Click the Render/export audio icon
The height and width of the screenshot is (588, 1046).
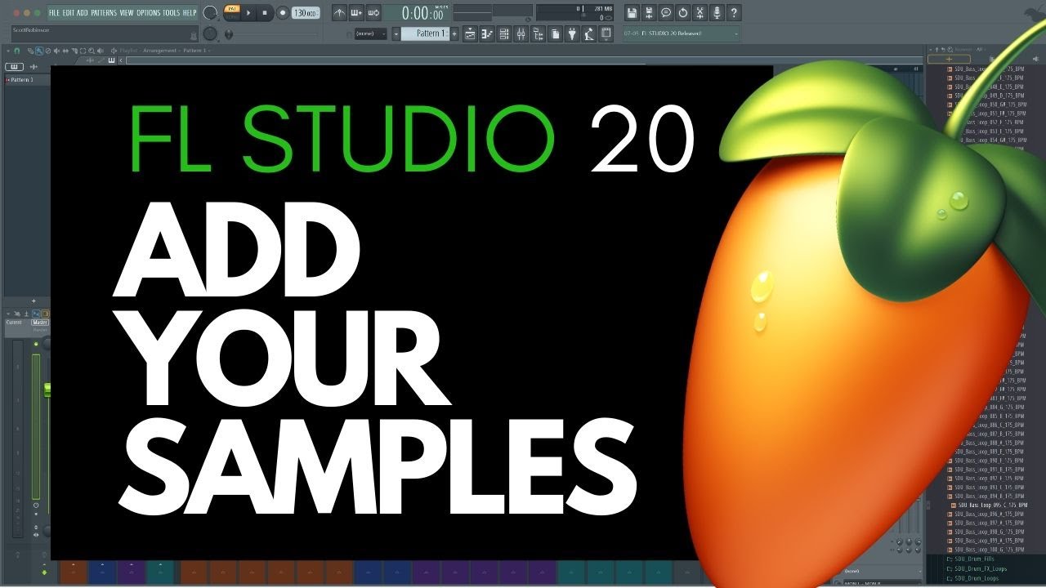[x=649, y=13]
